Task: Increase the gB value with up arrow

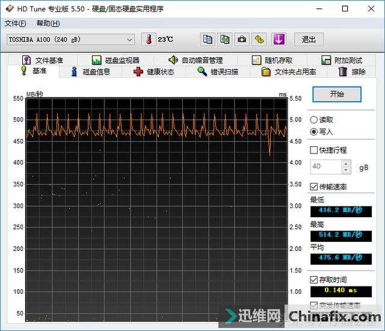Action: click(x=346, y=164)
